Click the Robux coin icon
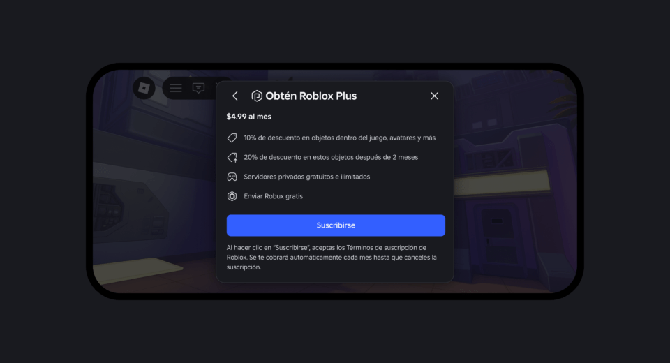 pyautogui.click(x=232, y=196)
